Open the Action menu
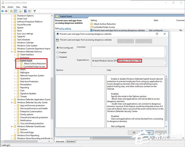The width and height of the screenshot is (185, 147). (10, 7)
